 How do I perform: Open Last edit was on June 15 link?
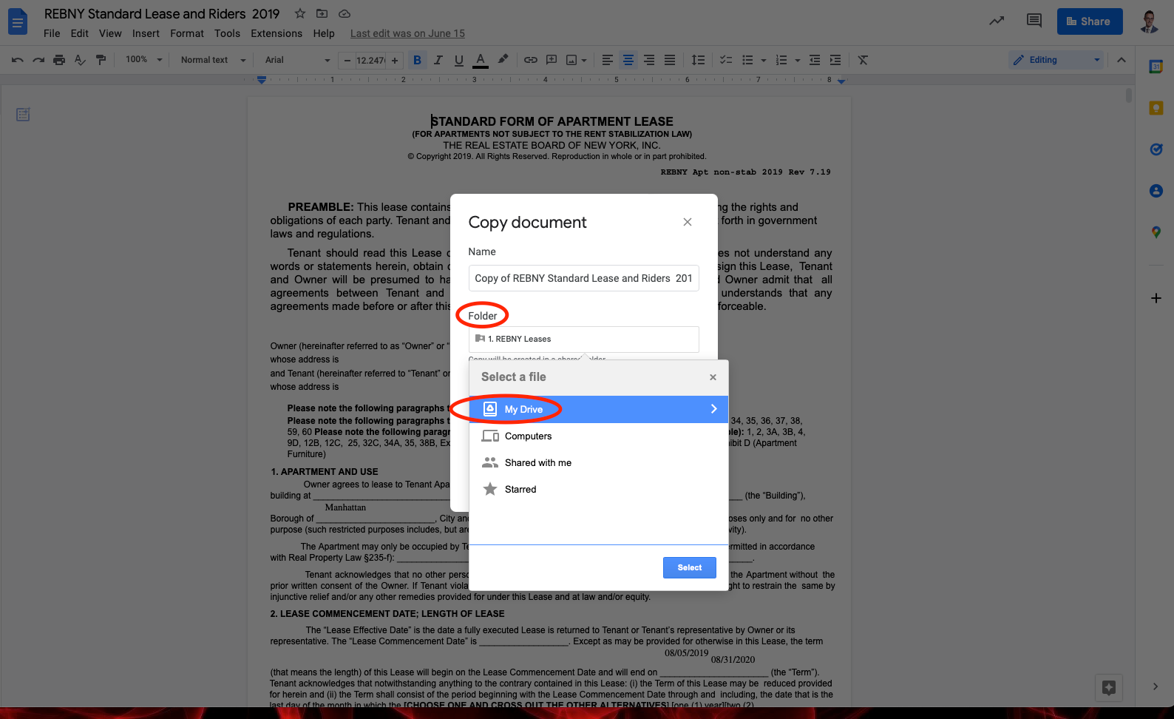(x=407, y=33)
